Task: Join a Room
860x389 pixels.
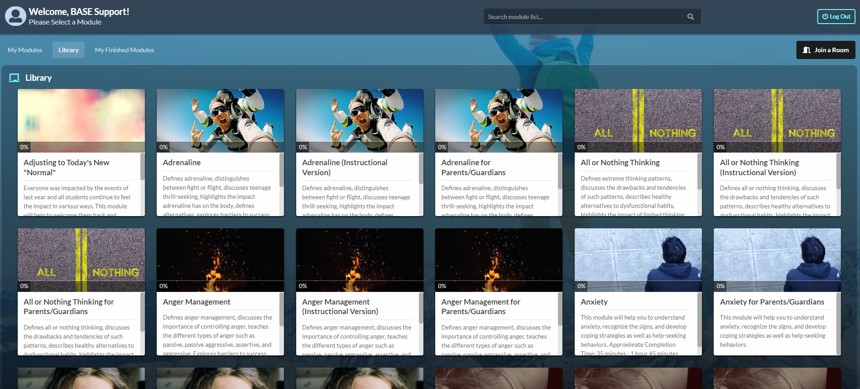Action: click(x=825, y=50)
